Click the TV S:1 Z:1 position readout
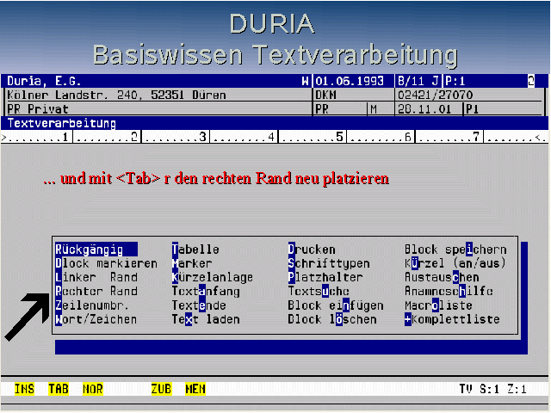551x413 pixels. 493,389
